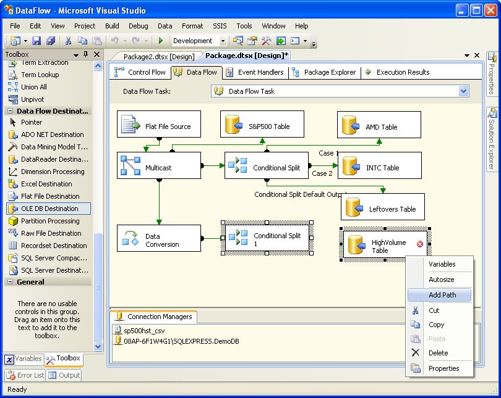Open the Format menu

point(192,26)
